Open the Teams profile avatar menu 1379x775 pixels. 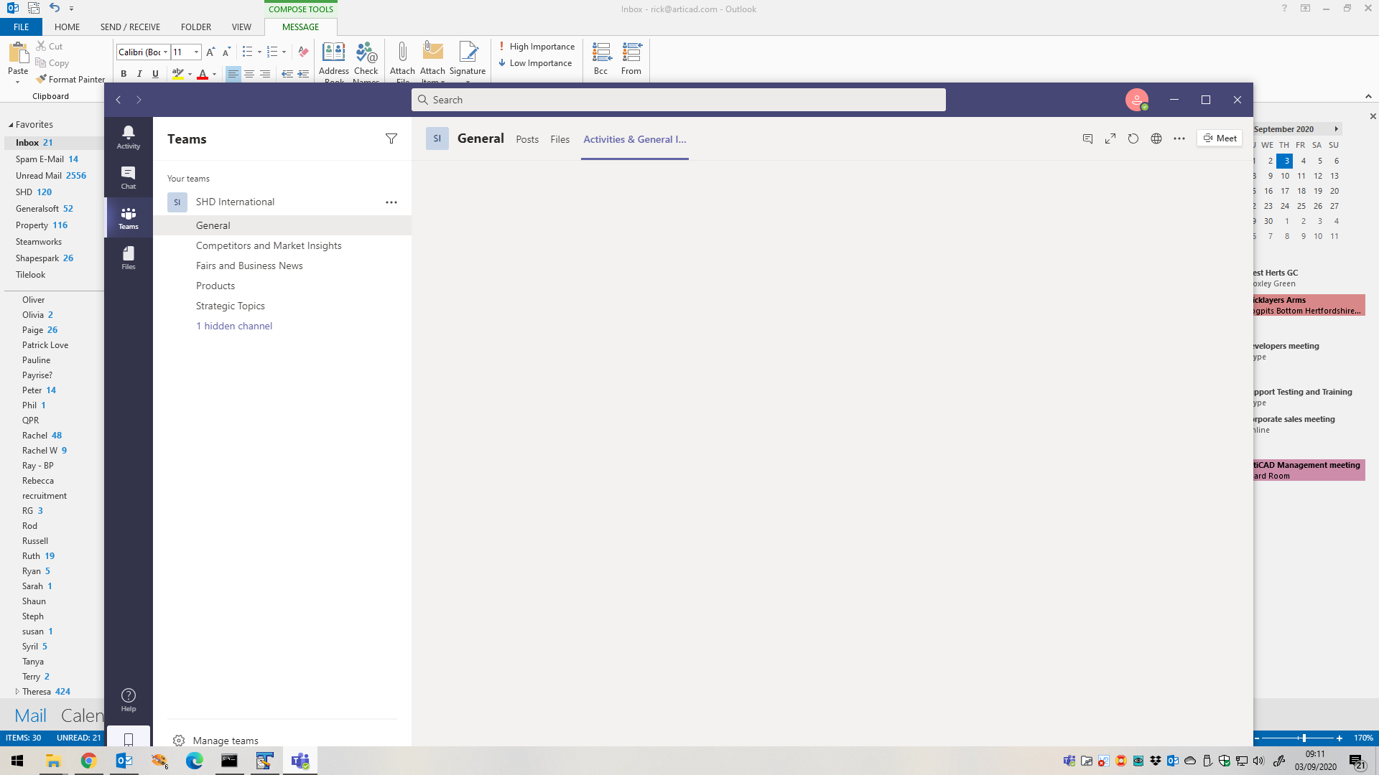1137,100
